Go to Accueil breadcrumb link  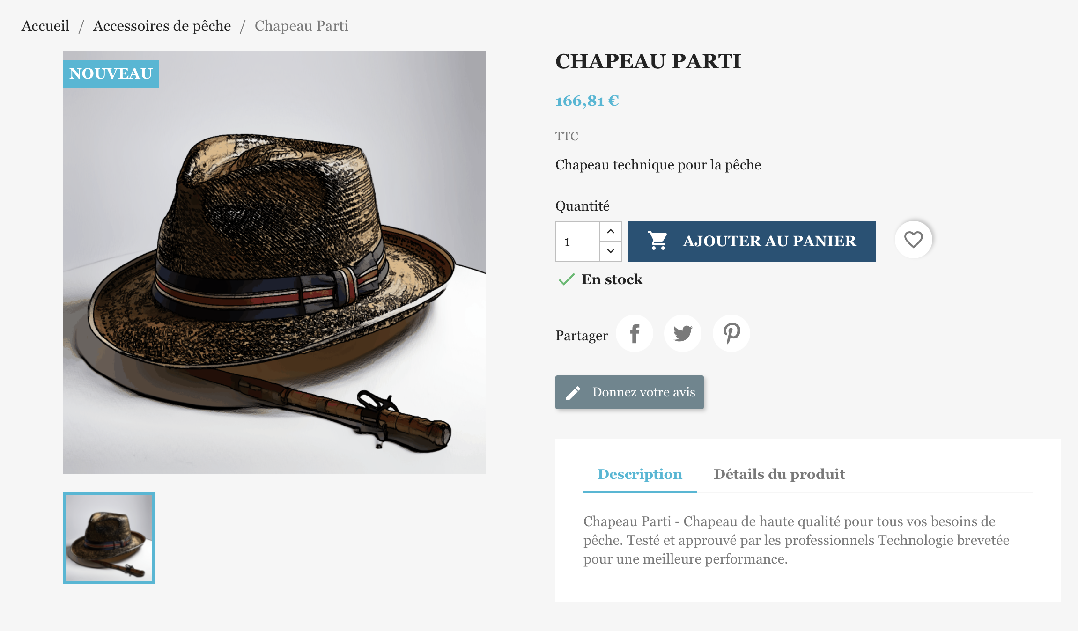pyautogui.click(x=45, y=26)
